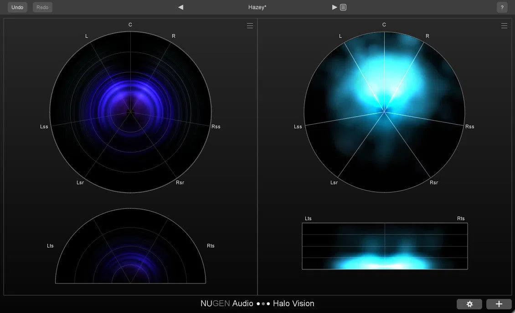515x313 pixels.
Task: Open the help question mark icon
Action: click(x=502, y=7)
